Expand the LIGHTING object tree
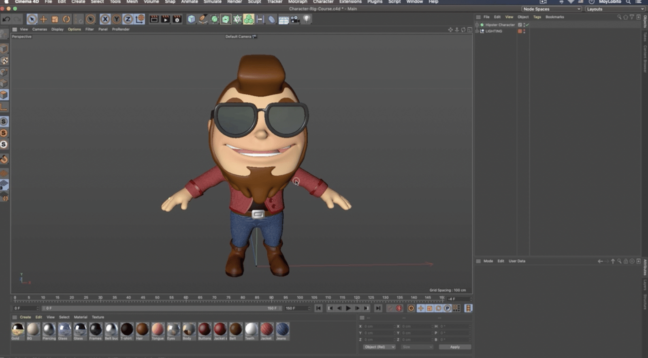 pyautogui.click(x=477, y=31)
